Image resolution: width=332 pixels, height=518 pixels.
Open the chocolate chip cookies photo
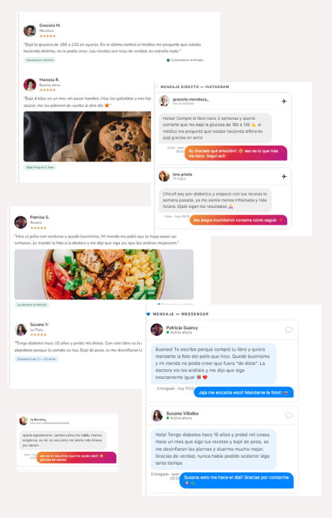(x=88, y=137)
